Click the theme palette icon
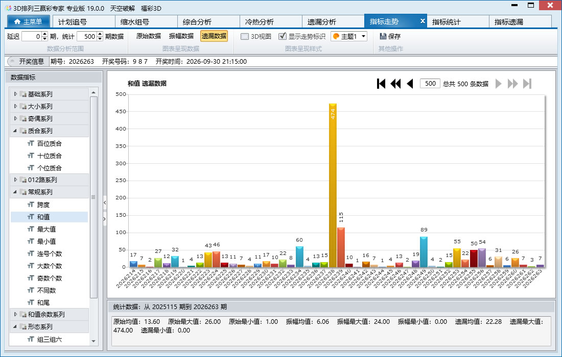 click(x=336, y=36)
